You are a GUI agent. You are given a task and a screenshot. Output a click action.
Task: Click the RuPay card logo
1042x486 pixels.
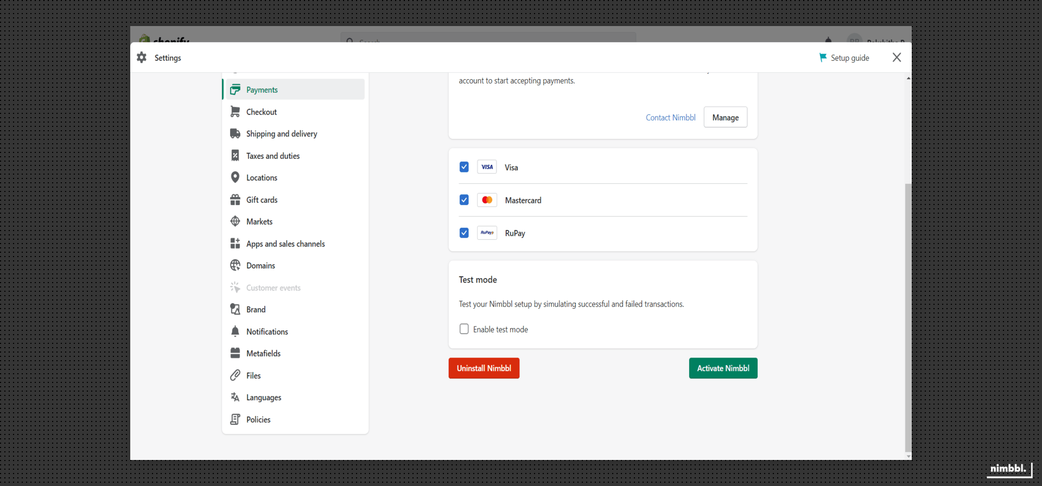pyautogui.click(x=487, y=233)
